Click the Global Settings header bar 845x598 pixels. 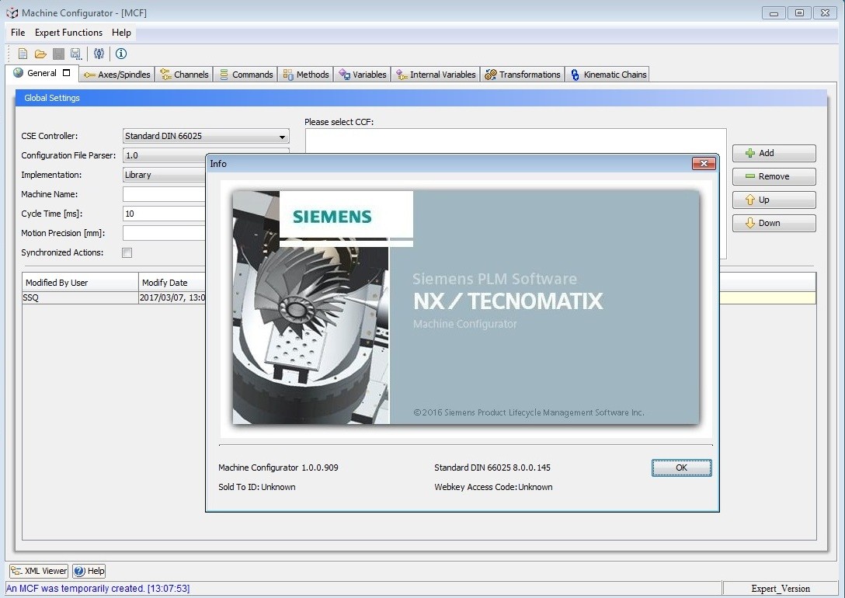[x=421, y=98]
